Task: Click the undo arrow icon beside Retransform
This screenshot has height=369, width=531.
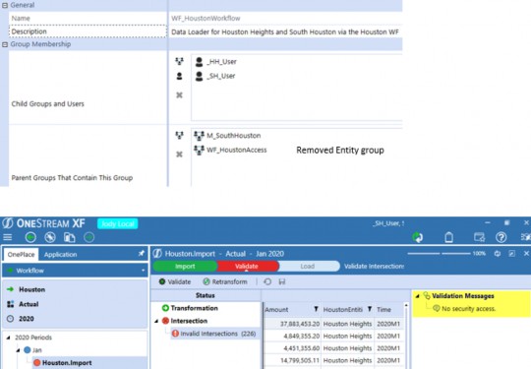Action: point(267,282)
